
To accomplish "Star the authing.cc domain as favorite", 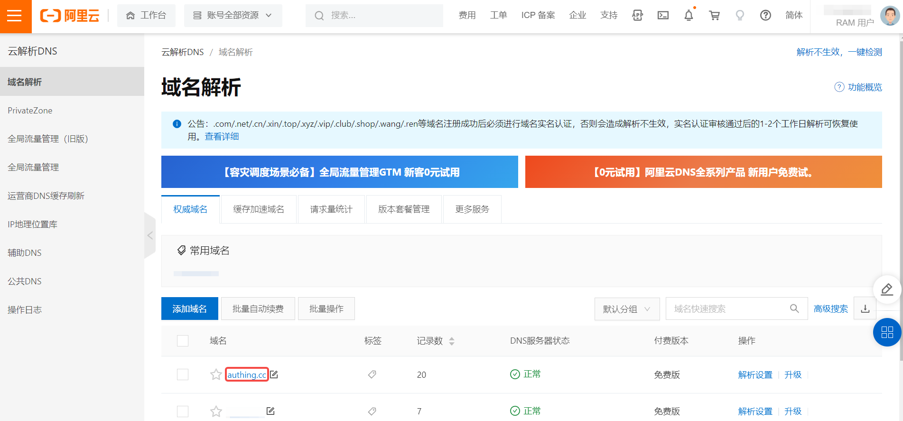I will pos(216,374).
